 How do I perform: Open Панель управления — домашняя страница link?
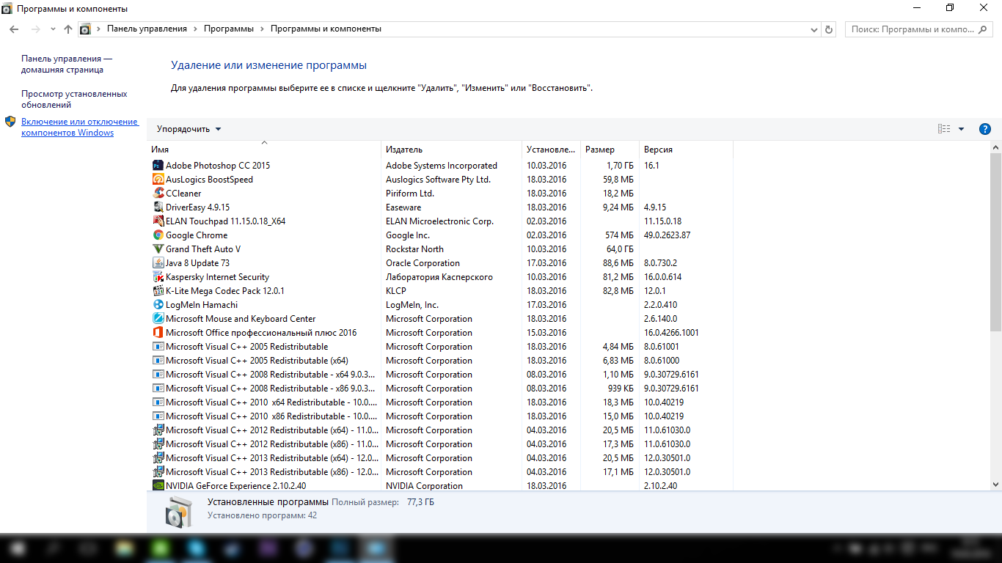click(67, 65)
